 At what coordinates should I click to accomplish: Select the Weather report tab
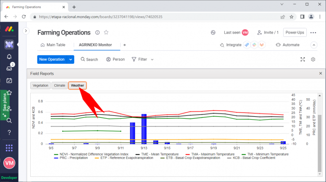click(x=77, y=85)
